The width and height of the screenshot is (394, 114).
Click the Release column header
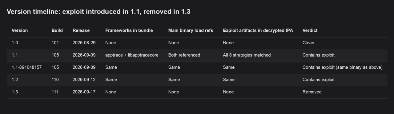tap(81, 30)
